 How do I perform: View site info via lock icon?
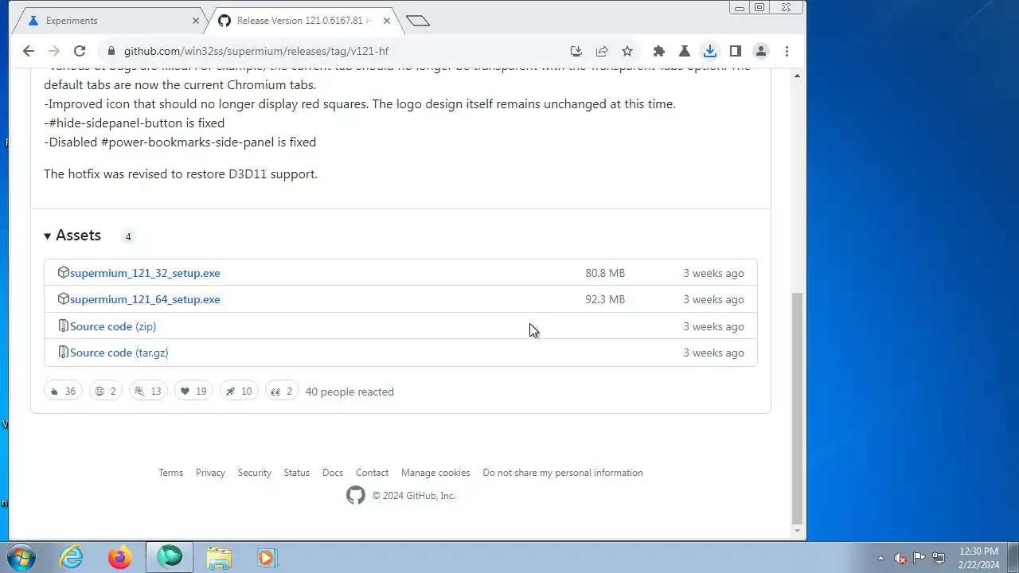[x=111, y=51]
